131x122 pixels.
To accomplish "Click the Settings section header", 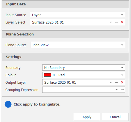I will (65, 57).
